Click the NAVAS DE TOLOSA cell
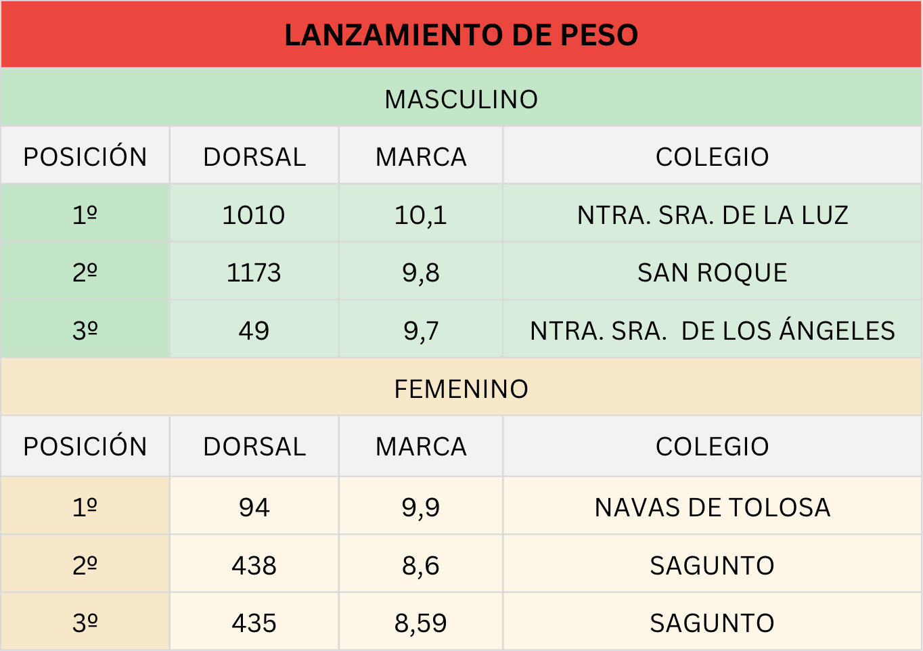 coord(712,508)
